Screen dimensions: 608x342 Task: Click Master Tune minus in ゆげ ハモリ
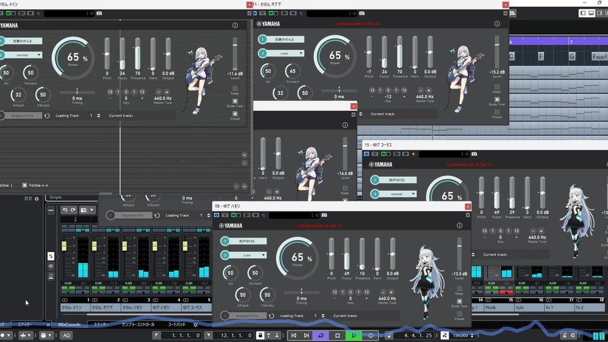click(x=383, y=292)
